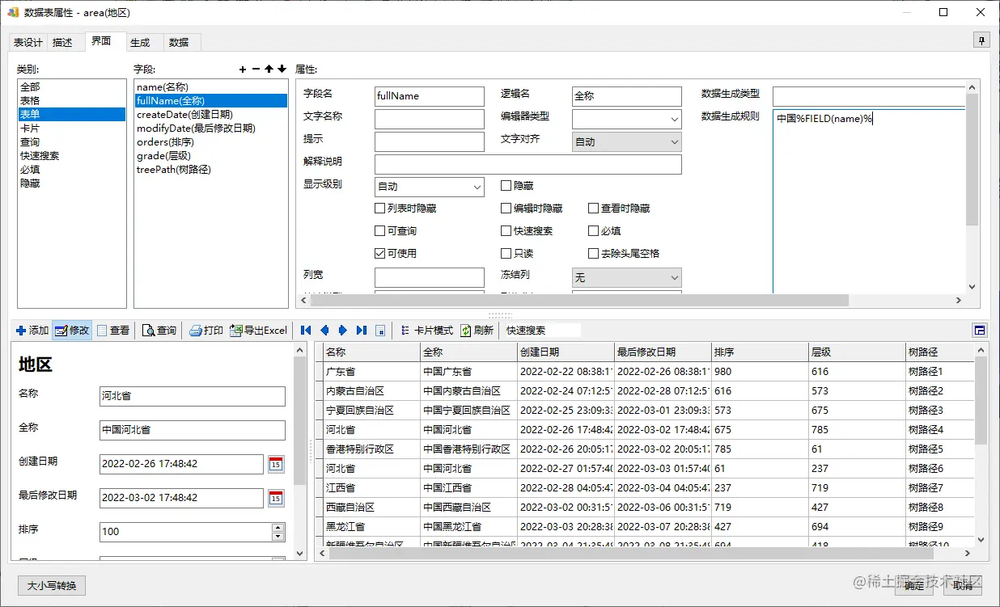The width and height of the screenshot is (1000, 607).
Task: Open the 文字对齐 dropdown
Action: click(x=626, y=142)
